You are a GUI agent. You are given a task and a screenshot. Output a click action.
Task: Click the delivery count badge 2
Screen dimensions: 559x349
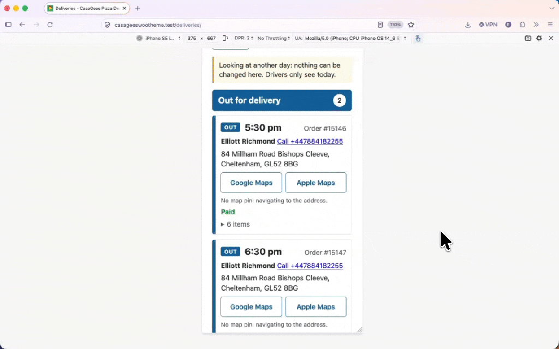pos(340,101)
